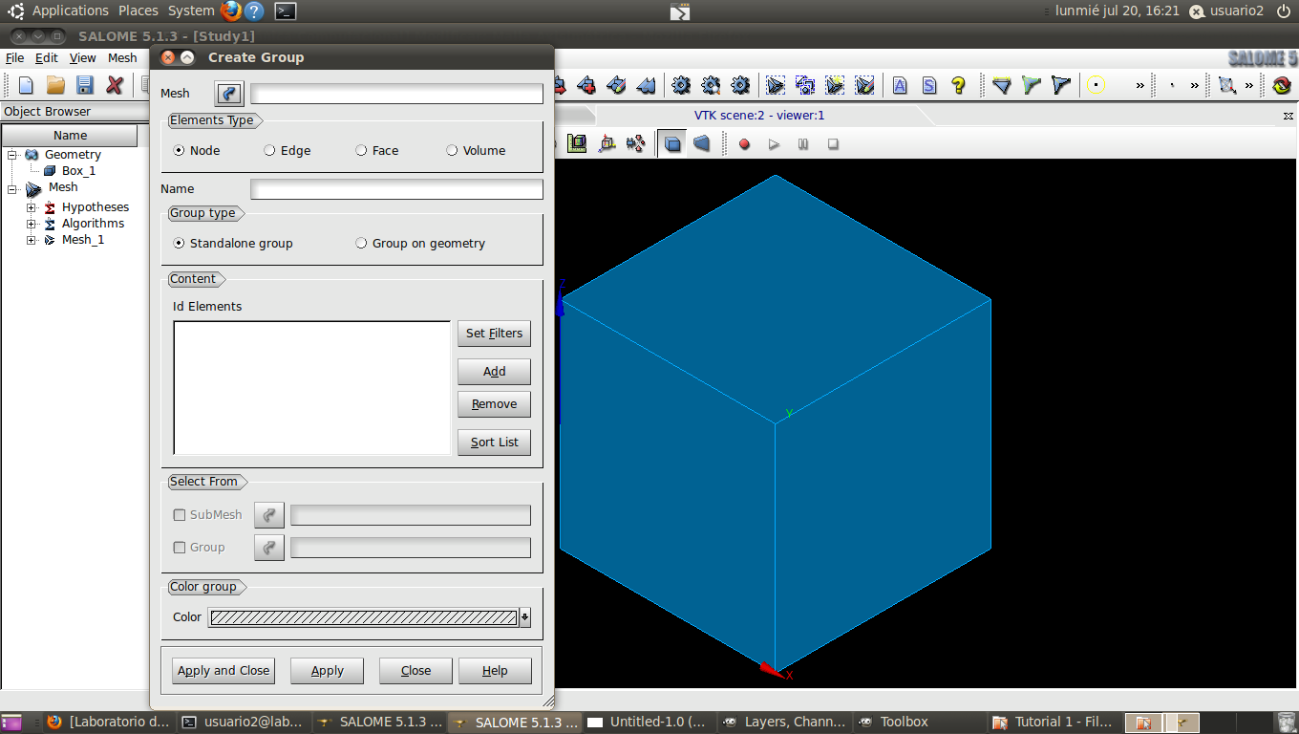Viewport: 1299px width, 734px height.
Task: Click the second gear Preview icon
Action: [x=711, y=85]
